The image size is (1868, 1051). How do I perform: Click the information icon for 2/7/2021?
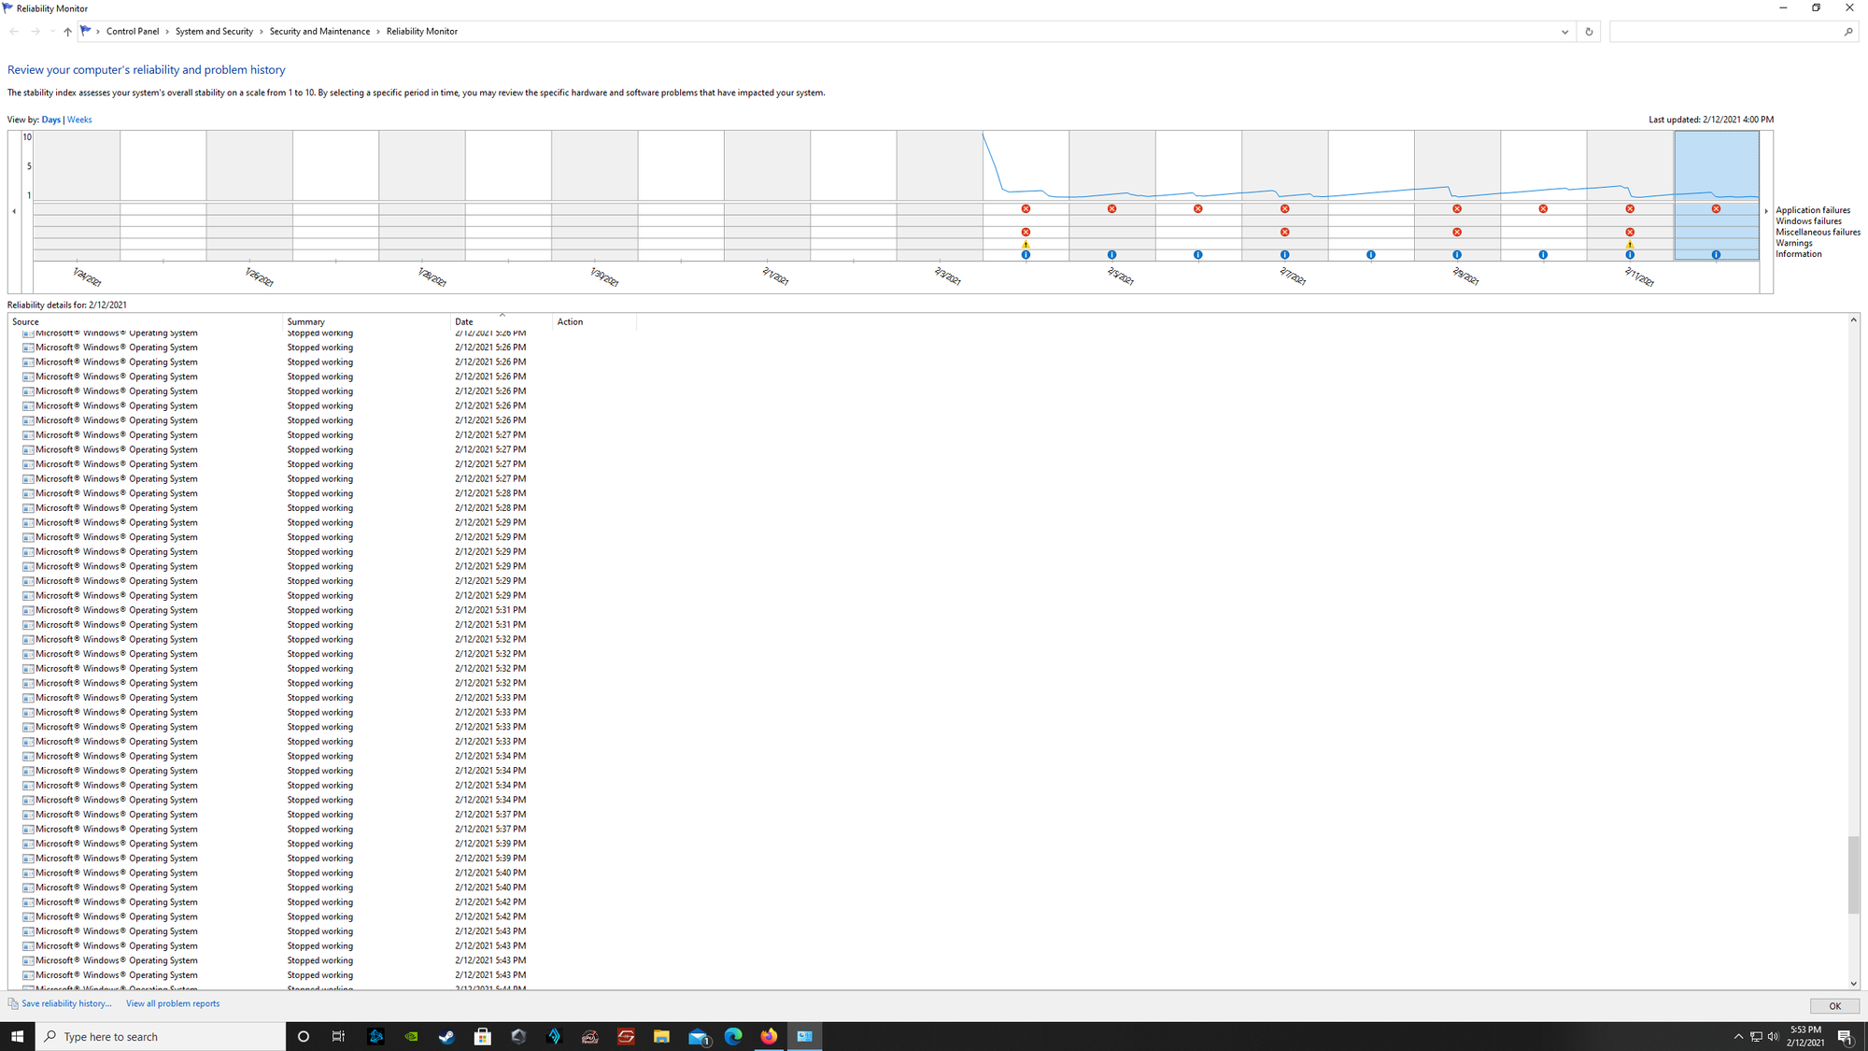1285,254
